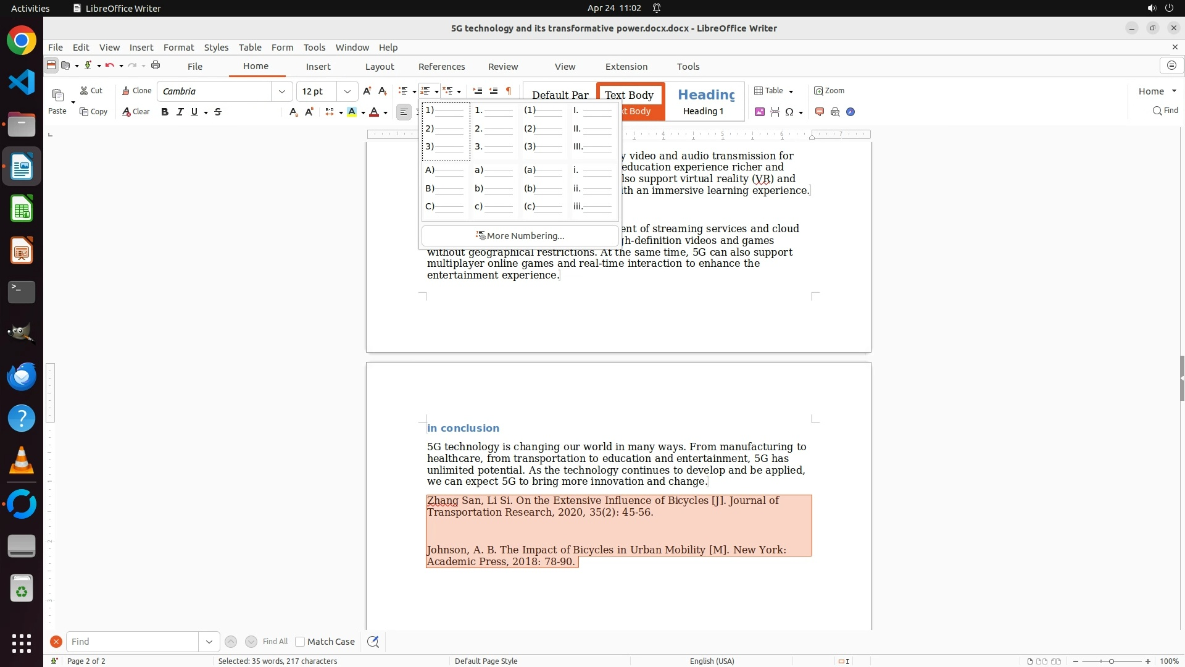Click the increase font size icon
This screenshot has height=667, width=1185.
367,91
